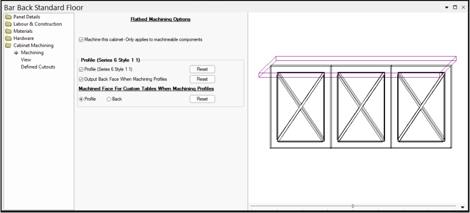Disable Output Back Face When Machining Profiles
The image size is (470, 213).
(81, 79)
